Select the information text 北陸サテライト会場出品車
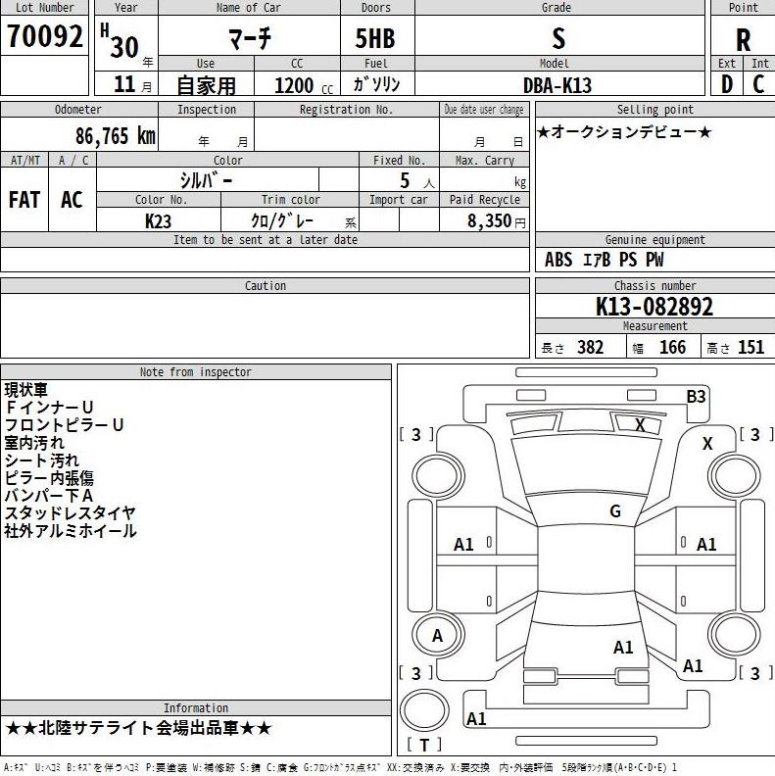The height and width of the screenshot is (776, 775). pos(139,728)
